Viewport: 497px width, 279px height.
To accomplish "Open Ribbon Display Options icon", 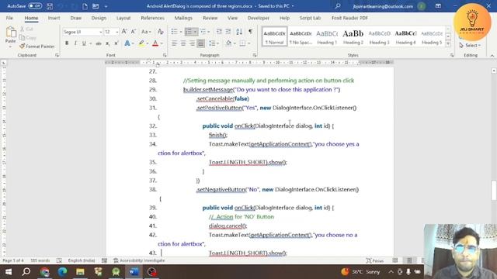I will pos(438,6).
